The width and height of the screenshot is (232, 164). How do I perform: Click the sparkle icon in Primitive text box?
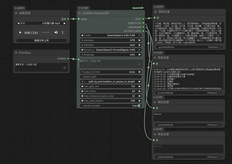point(64,68)
